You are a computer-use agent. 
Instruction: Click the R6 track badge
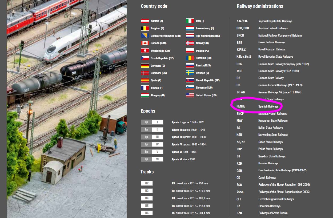tap(147, 213)
